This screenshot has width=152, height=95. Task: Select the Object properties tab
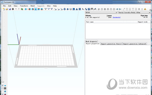click(92, 44)
